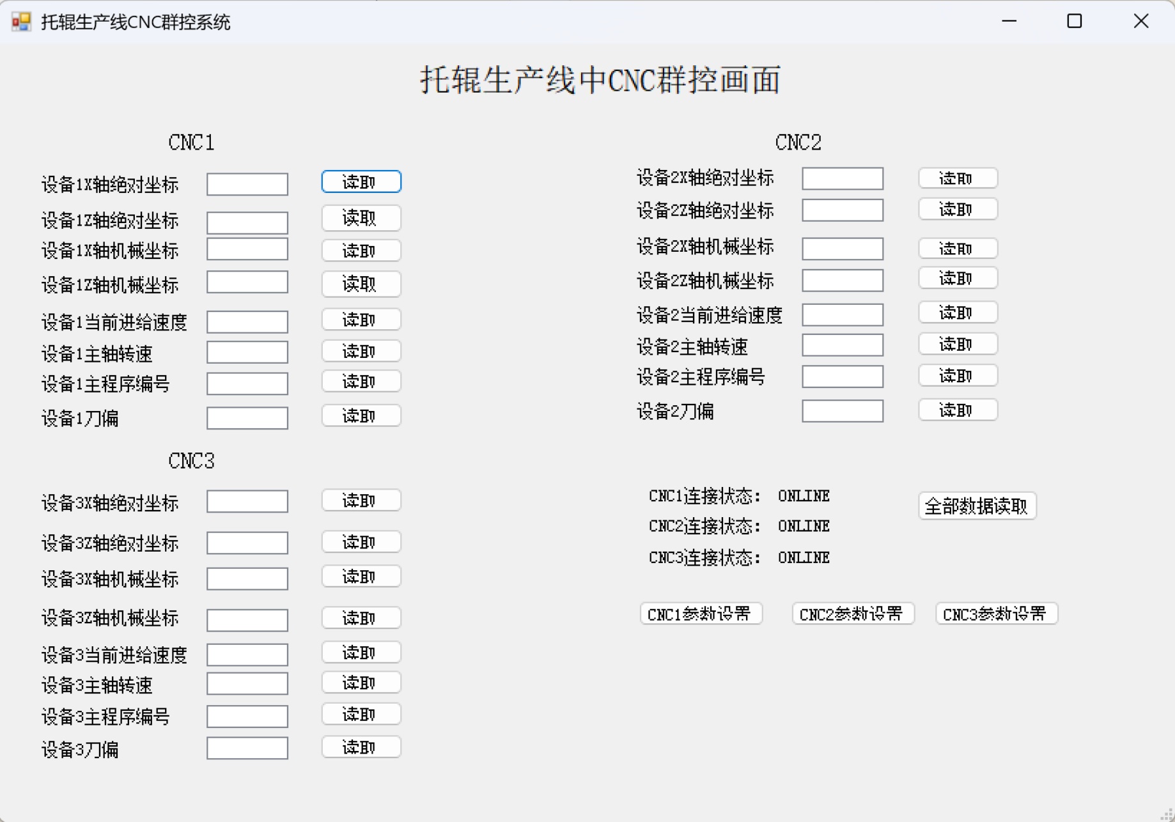
Task: Click into 设备2刀偏 input field
Action: coord(842,411)
